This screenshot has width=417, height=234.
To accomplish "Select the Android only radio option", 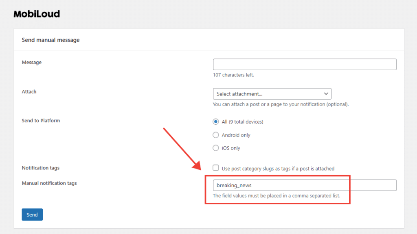I will 216,135.
